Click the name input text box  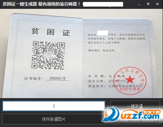pyautogui.click(x=54, y=106)
